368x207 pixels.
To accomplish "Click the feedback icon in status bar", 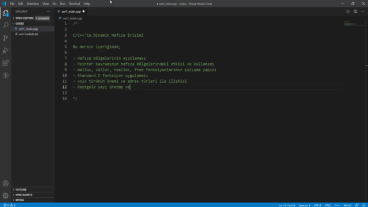I will click(356, 205).
